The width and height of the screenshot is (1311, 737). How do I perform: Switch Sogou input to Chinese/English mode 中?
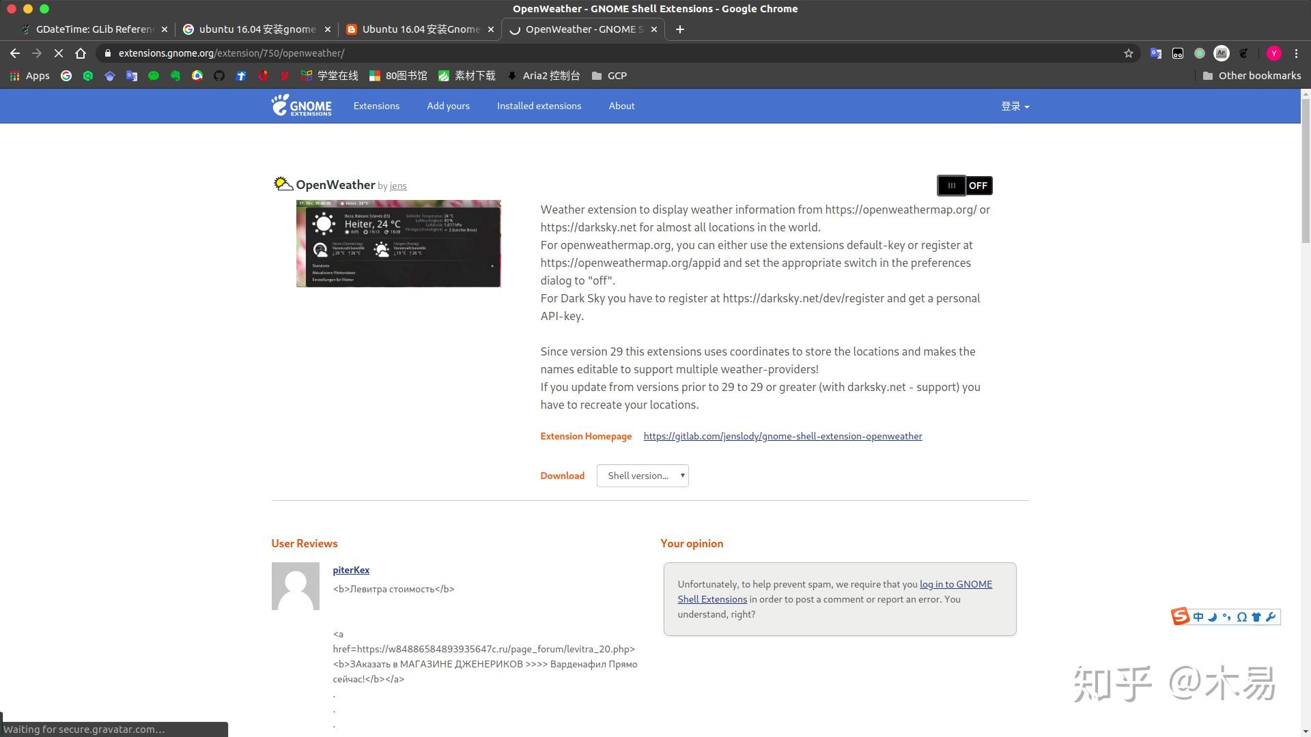[x=1198, y=617]
